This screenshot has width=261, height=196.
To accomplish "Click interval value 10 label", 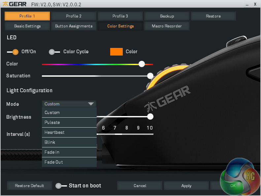I will [150, 128].
